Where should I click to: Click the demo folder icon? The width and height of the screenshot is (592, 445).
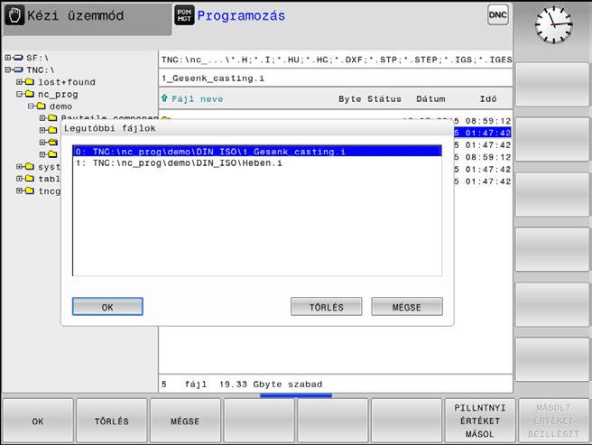pos(42,107)
